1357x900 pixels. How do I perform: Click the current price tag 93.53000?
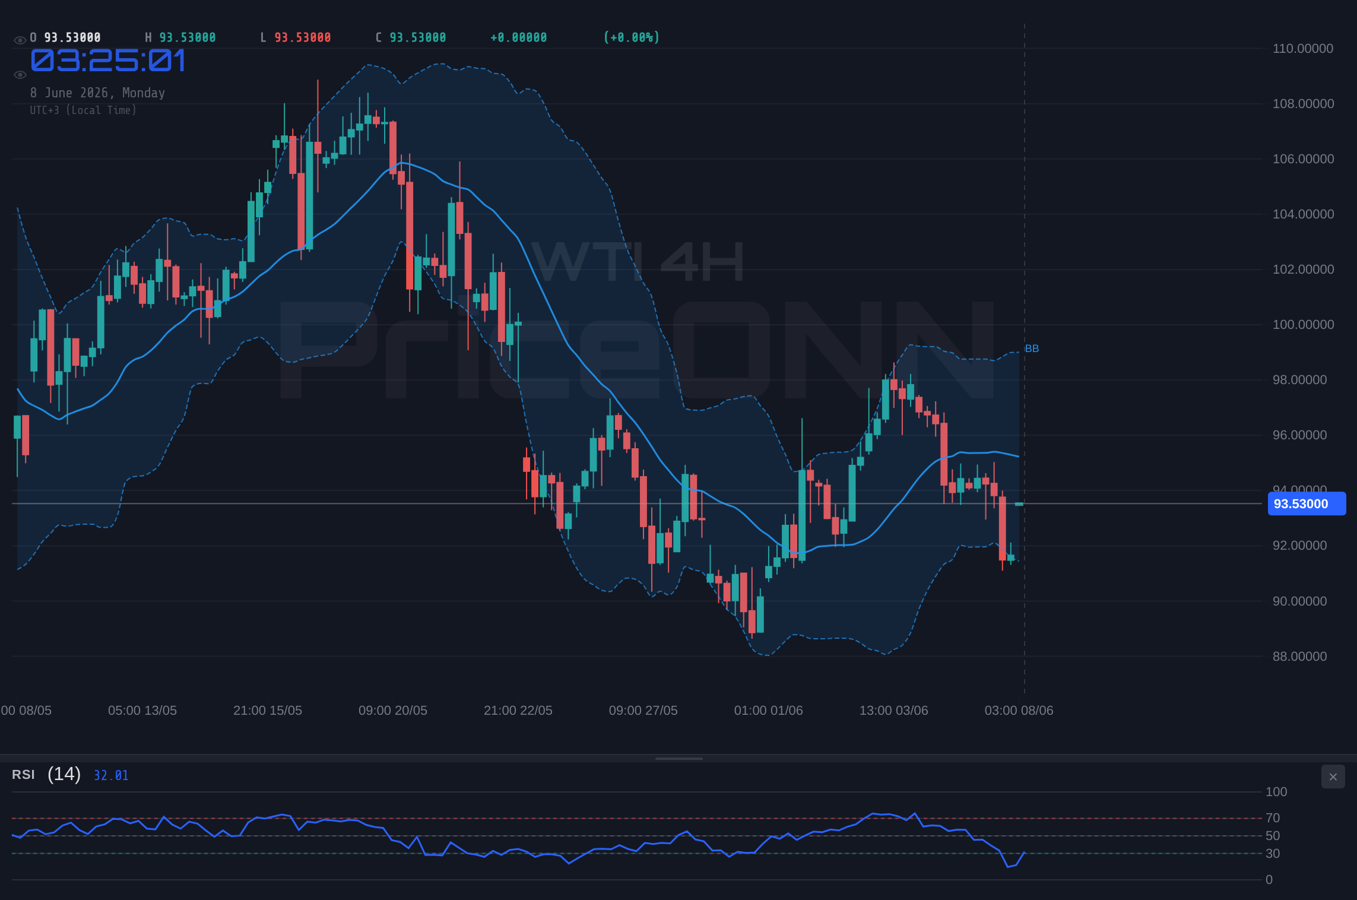tap(1307, 504)
